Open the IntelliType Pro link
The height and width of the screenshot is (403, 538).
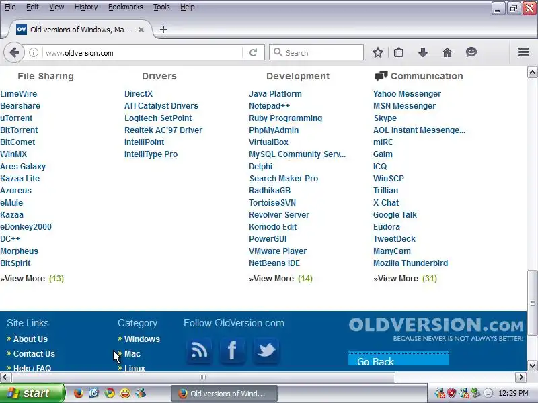[x=151, y=154]
